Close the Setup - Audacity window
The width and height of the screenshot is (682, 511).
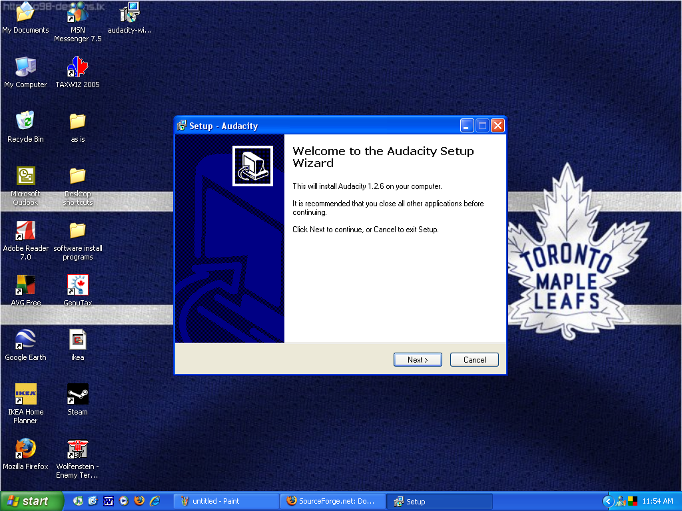coord(498,126)
